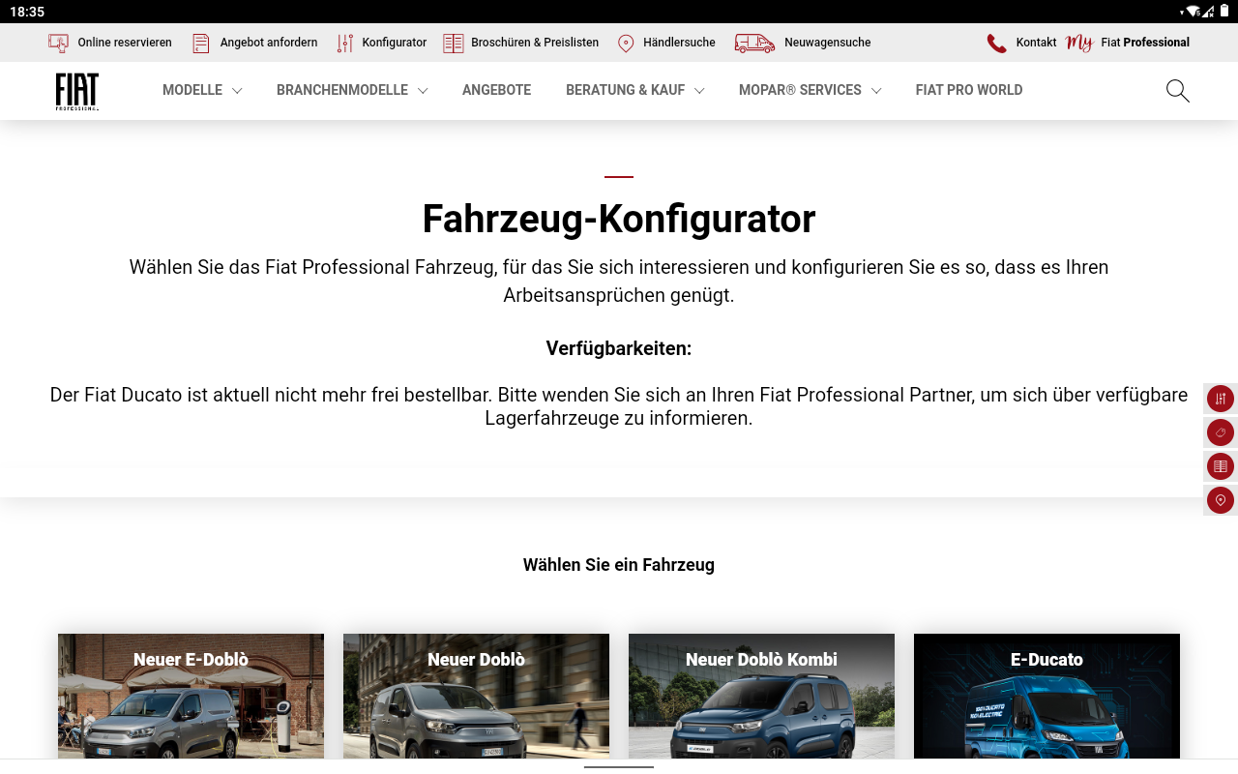Expand the BERATUNG & KAUF dropdown chevron
The height and width of the screenshot is (774, 1238).
click(699, 91)
